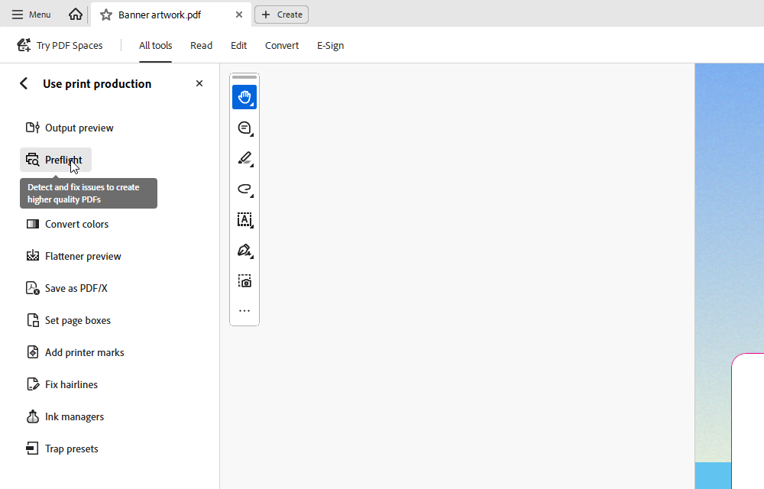The width and height of the screenshot is (764, 489).
Task: Star the Banner artwork.pdf tab
Action: 105,15
